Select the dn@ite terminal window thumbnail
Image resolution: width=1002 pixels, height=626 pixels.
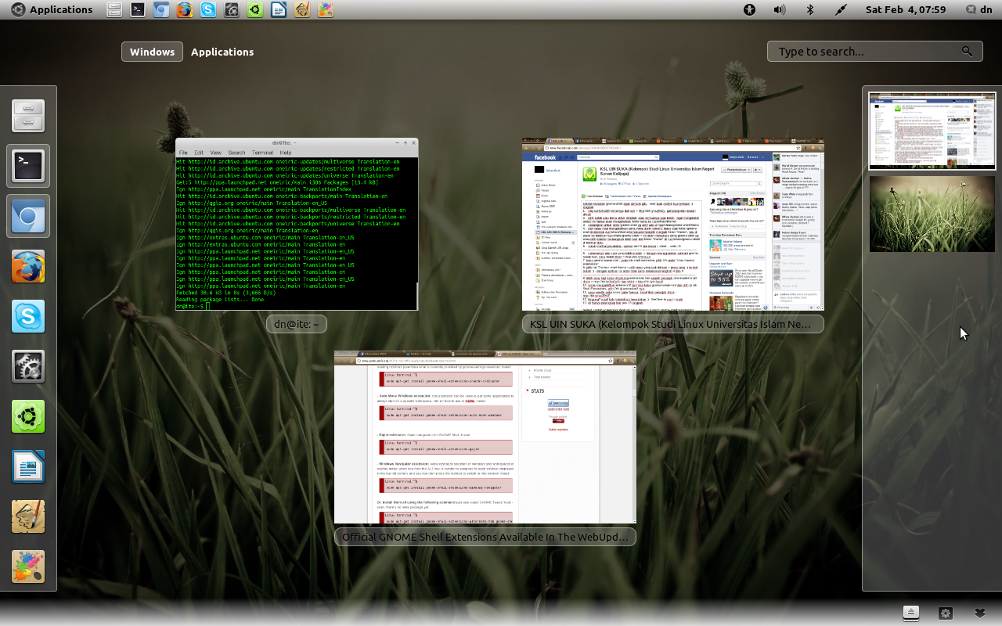click(x=297, y=225)
